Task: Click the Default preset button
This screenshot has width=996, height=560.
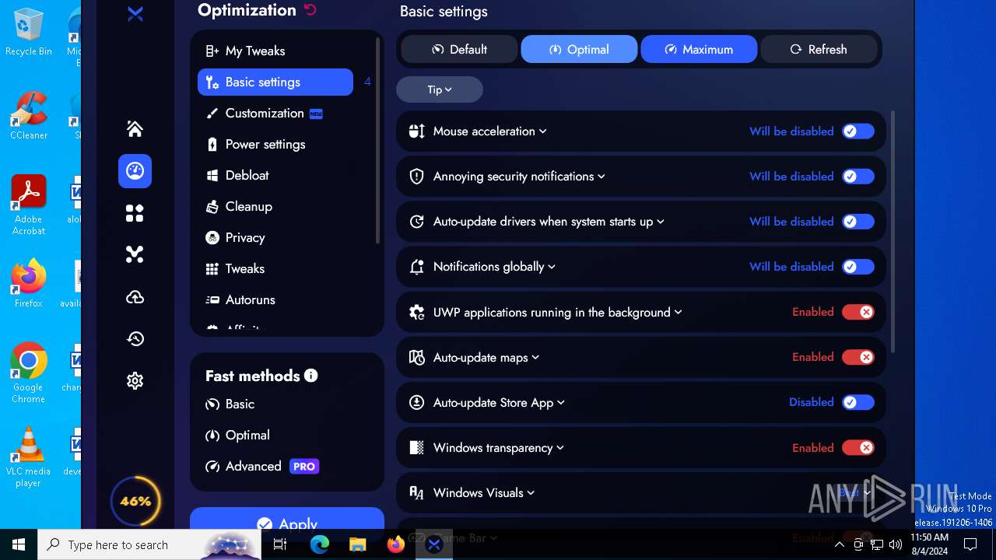Action: tap(459, 49)
